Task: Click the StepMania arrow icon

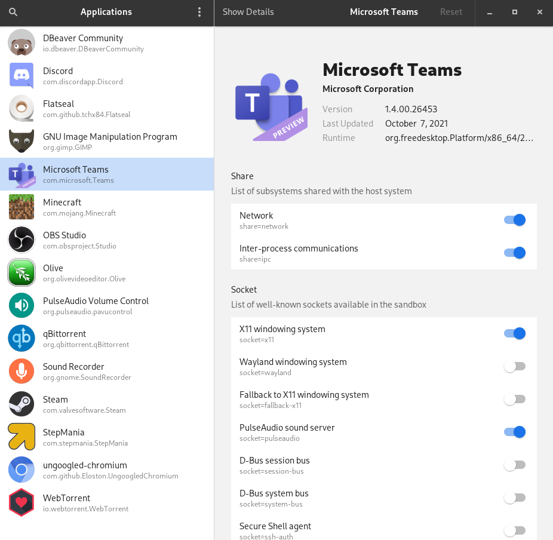Action: pos(21,437)
